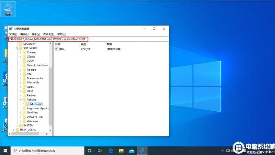Select the Classes folder icon
The width and height of the screenshot is (275, 155).
coord(24,52)
